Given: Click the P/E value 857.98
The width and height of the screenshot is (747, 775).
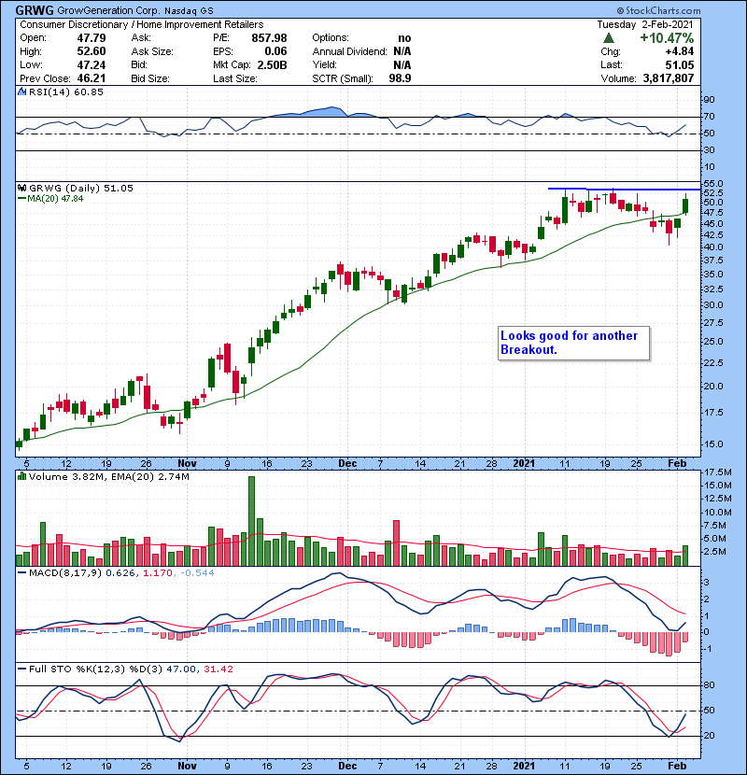Looking at the screenshot, I should (x=269, y=38).
